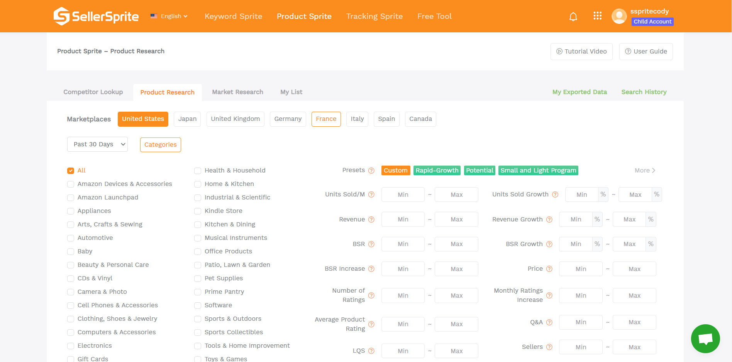Click help icon next to Revenue
732x362 pixels.
[371, 220]
